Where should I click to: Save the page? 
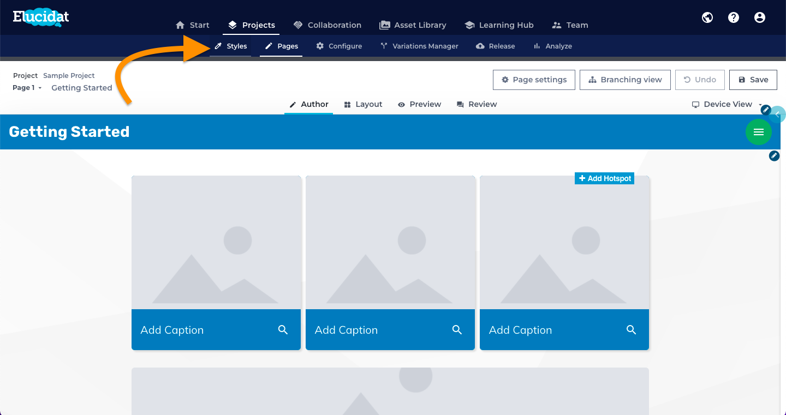point(753,80)
